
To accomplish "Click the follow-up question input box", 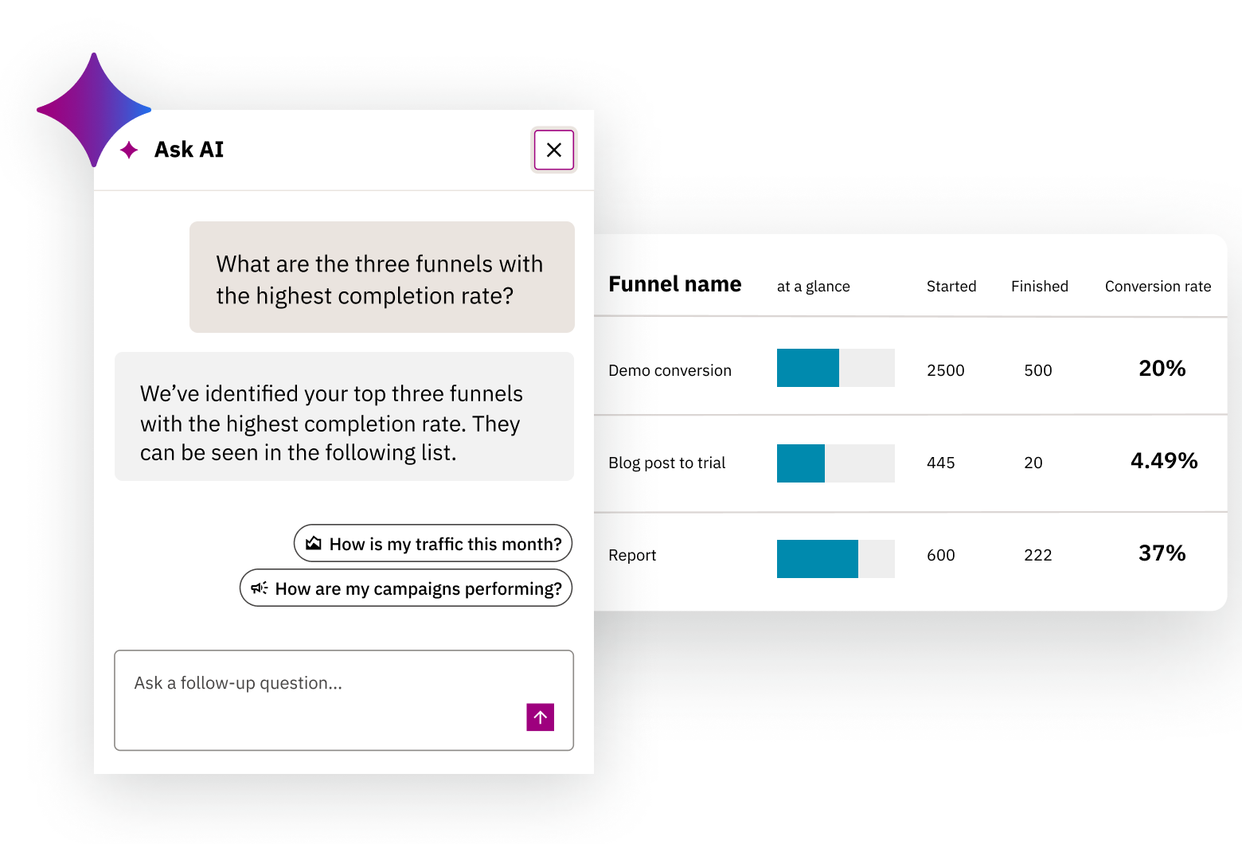I will 344,700.
